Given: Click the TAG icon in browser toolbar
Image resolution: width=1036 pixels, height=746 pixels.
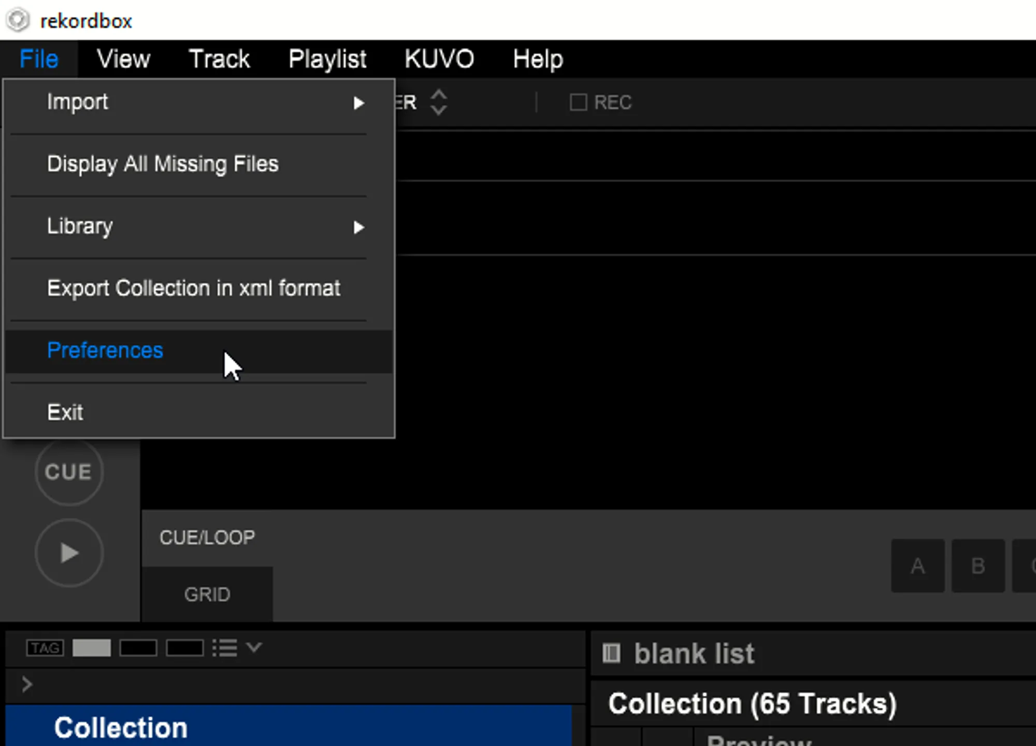Looking at the screenshot, I should tap(45, 648).
